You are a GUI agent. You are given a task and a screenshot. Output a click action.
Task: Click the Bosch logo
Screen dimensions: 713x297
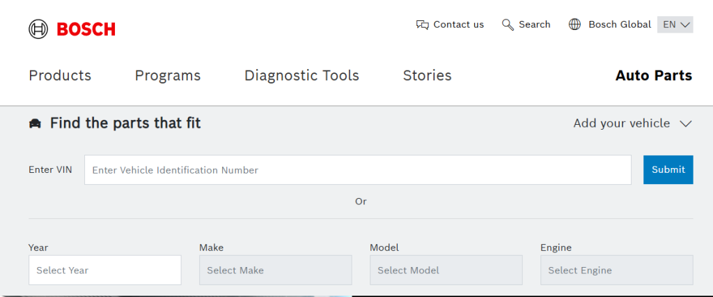tap(72, 29)
